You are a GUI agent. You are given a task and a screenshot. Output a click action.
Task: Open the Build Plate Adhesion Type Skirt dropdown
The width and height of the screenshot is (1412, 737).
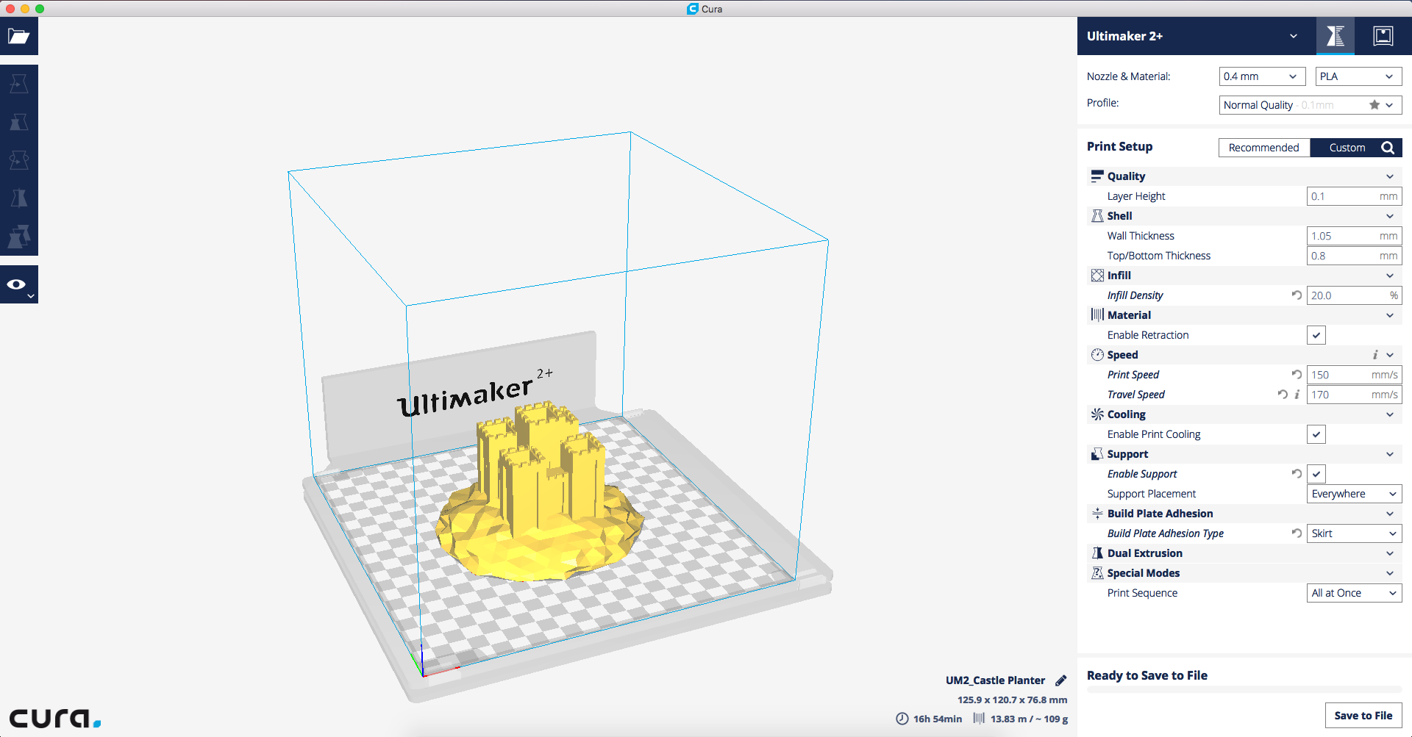click(x=1355, y=533)
